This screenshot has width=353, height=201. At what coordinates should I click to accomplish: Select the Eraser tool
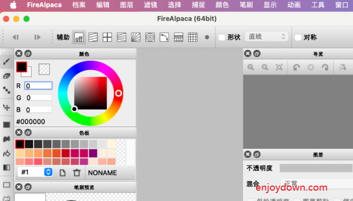click(6, 76)
